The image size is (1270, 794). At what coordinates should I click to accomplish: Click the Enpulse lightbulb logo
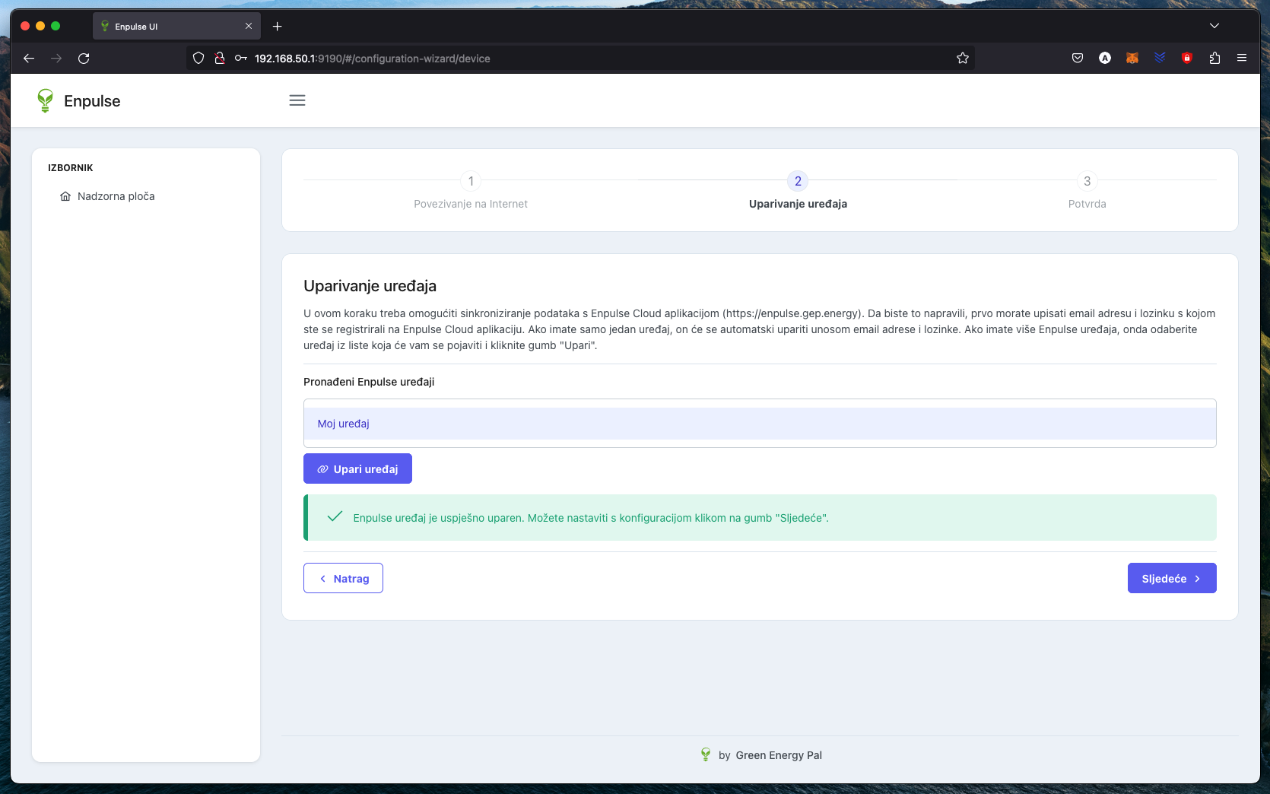coord(44,100)
